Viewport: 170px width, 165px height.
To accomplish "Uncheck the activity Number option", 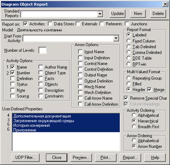I will pos(13,73).
